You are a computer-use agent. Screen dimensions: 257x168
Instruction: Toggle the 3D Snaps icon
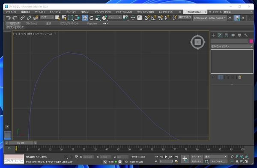(147, 18)
